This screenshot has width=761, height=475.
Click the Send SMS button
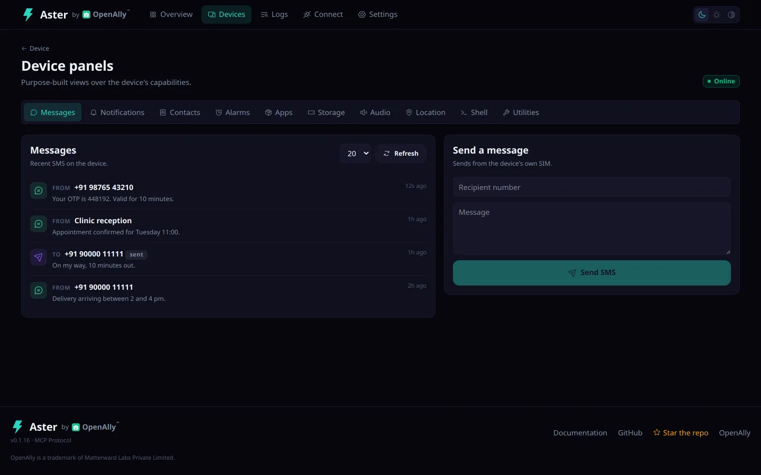coord(592,273)
